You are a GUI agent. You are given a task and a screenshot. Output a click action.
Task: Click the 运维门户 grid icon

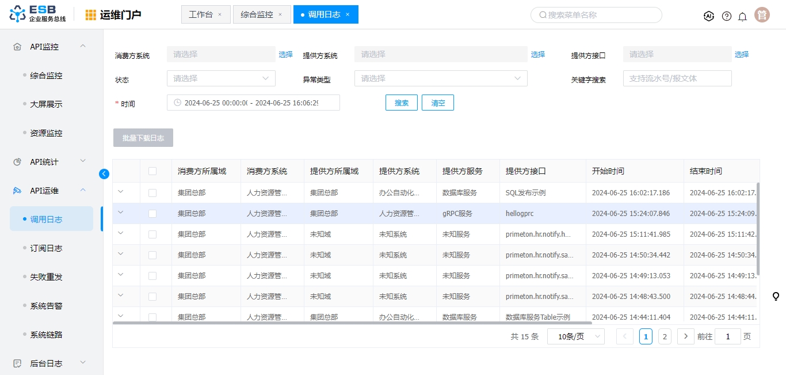(91, 15)
